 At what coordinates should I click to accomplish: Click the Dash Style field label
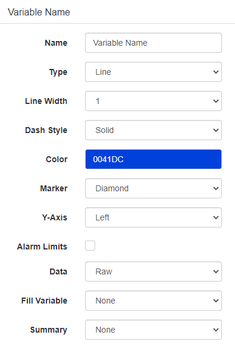tap(46, 130)
